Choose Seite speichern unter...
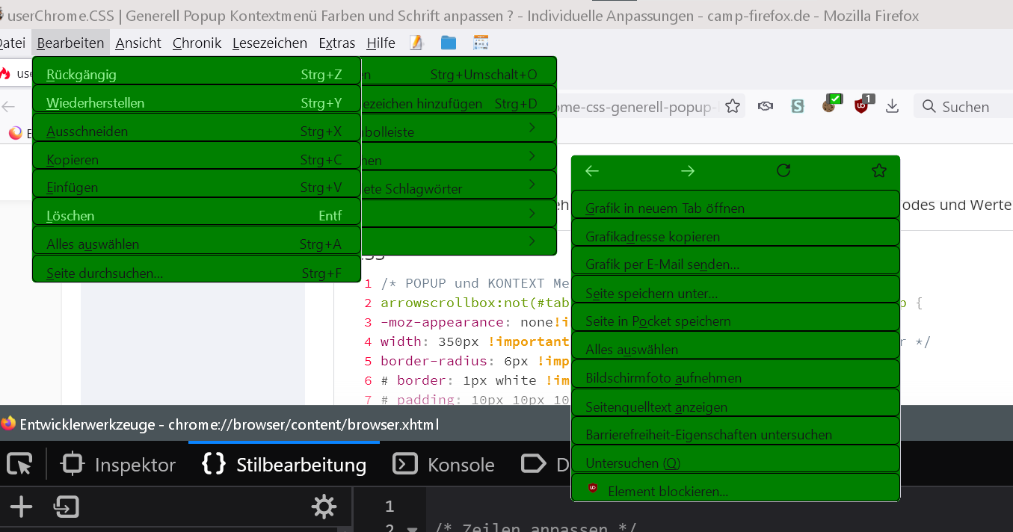The width and height of the screenshot is (1013, 532). point(736,289)
